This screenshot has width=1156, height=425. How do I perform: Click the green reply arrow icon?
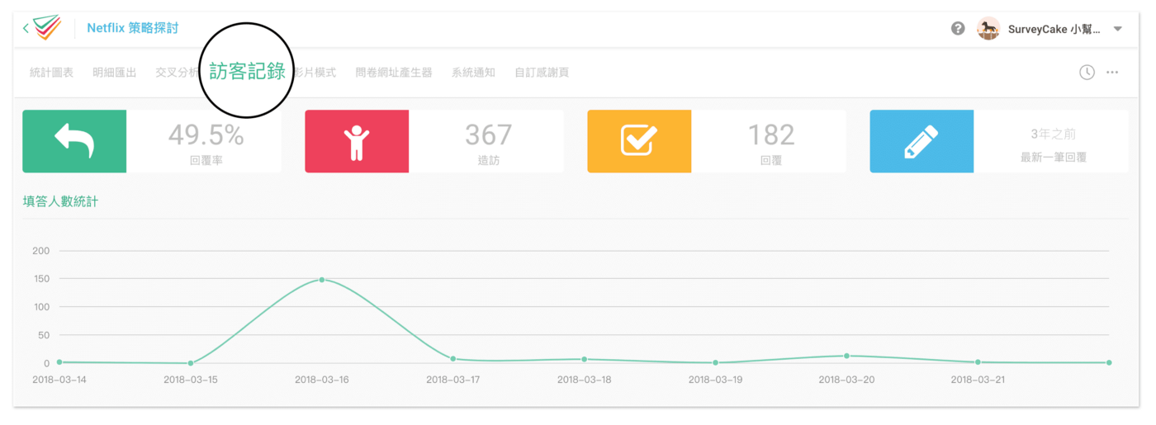(74, 141)
